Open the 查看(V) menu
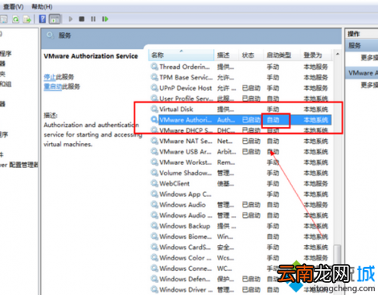This screenshot has height=295, width=378. (14, 7)
